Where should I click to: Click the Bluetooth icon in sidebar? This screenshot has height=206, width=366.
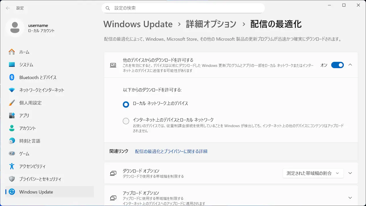[12, 77]
